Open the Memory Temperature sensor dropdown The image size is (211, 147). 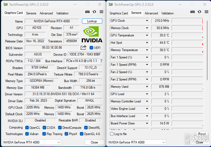[147, 50]
